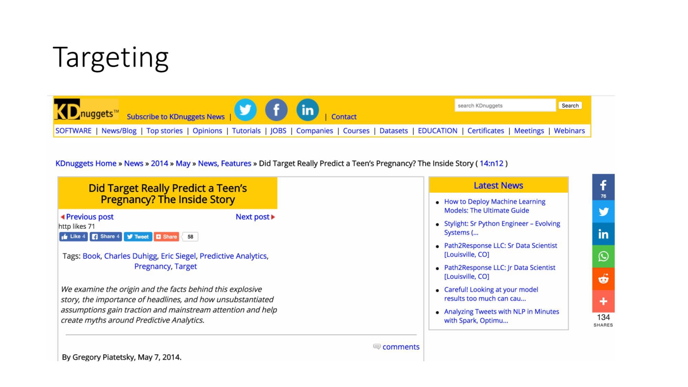Screen dimensions: 688x387
Task: Open the Meetings menu item
Action: click(x=529, y=131)
